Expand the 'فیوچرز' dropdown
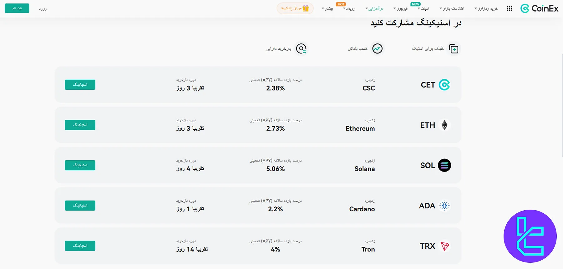The image size is (563, 269). (x=400, y=8)
